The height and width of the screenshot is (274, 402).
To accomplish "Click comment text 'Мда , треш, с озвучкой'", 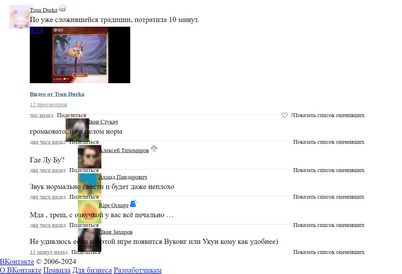I will (67, 215).
